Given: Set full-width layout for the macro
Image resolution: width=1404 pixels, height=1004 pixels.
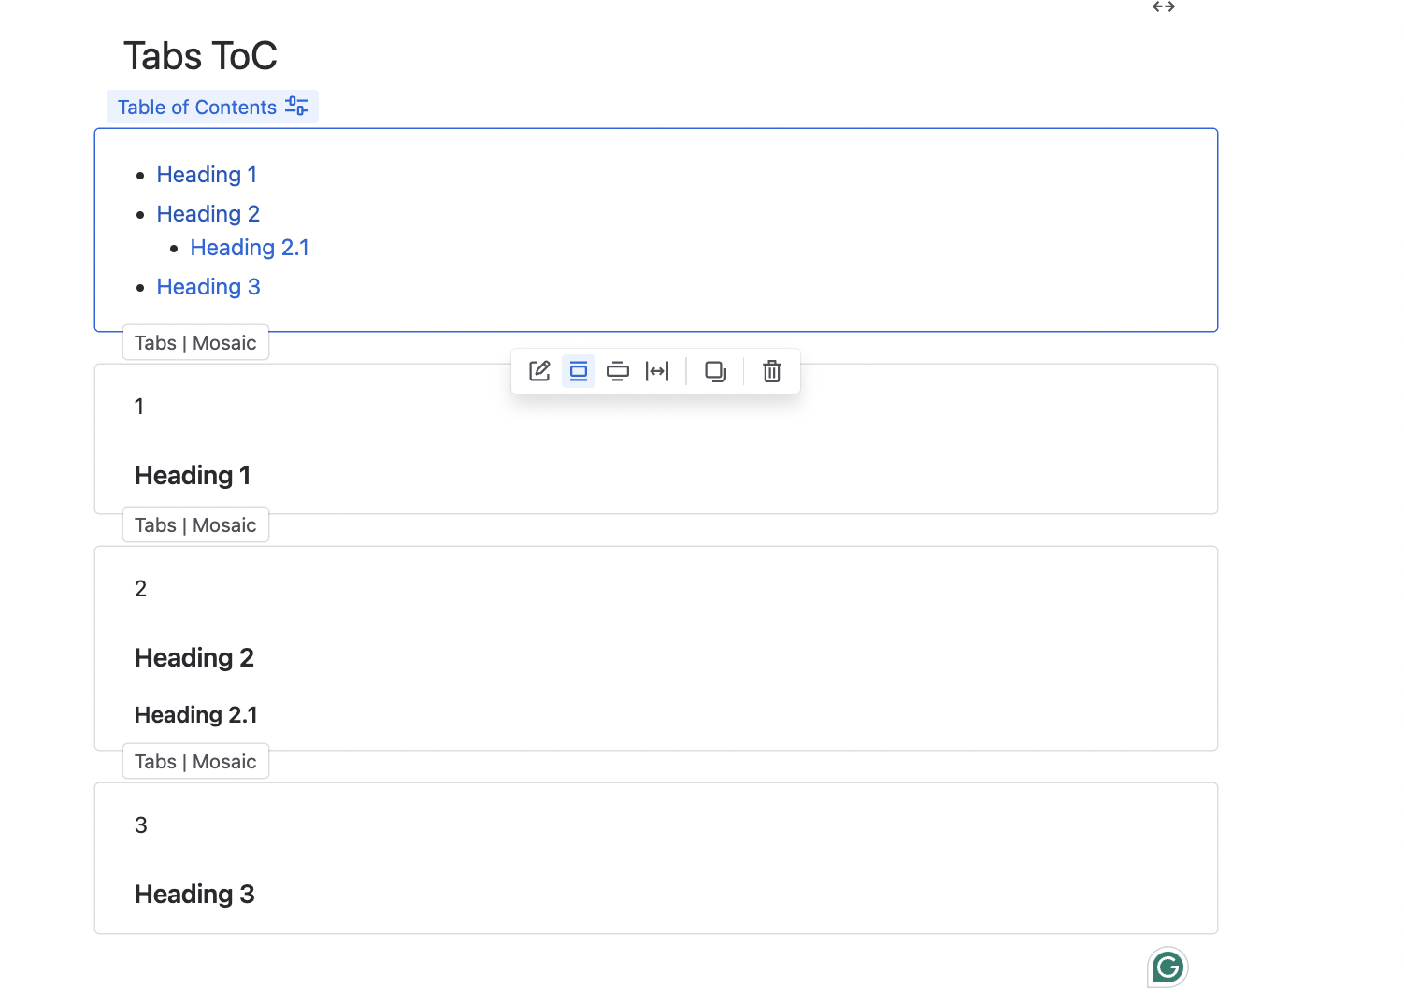Looking at the screenshot, I should [x=659, y=371].
